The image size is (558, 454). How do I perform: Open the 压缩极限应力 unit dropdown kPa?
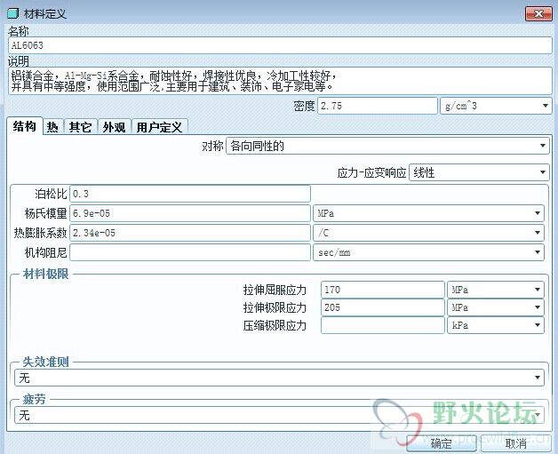click(496, 325)
